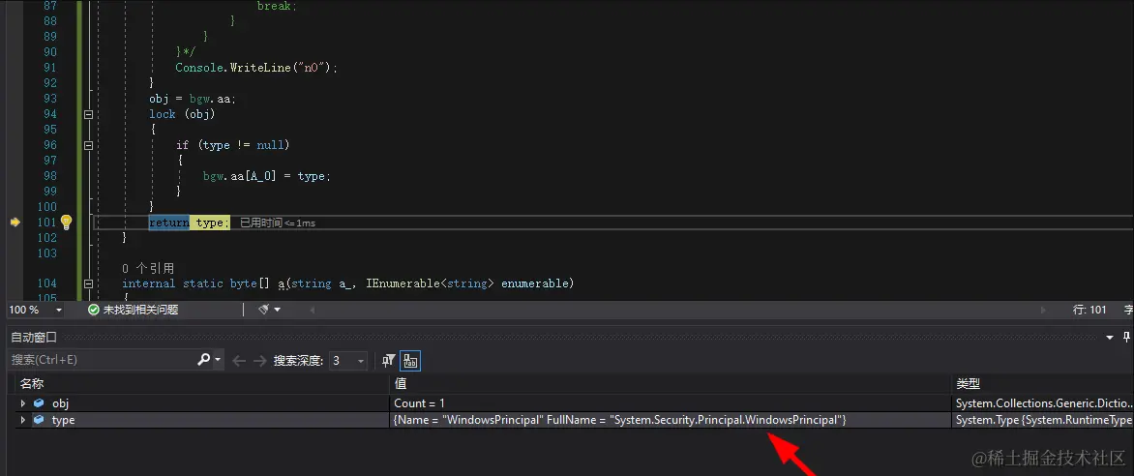The image size is (1134, 476).
Task: Click the magnifier search icon in Autos window
Action: (x=204, y=360)
